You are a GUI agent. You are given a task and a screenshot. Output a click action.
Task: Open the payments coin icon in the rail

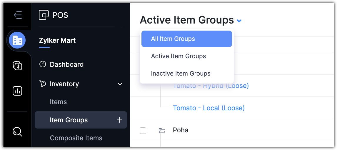point(17,66)
